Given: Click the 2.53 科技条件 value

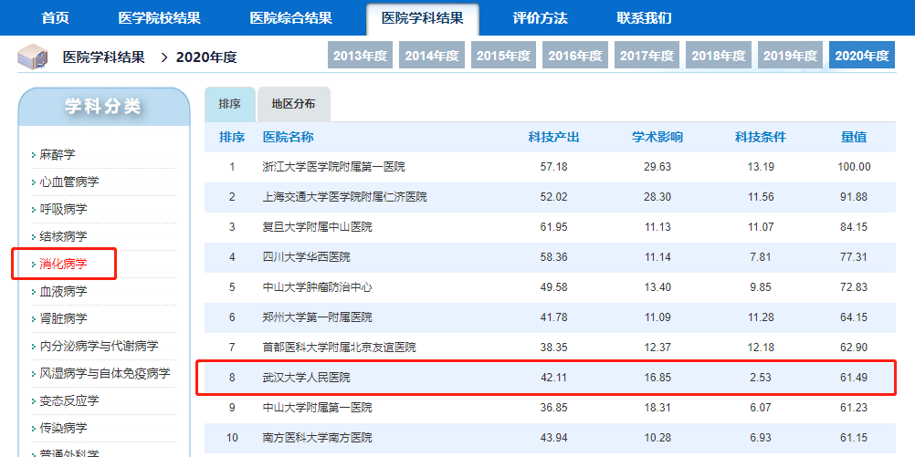Looking at the screenshot, I should tap(761, 378).
